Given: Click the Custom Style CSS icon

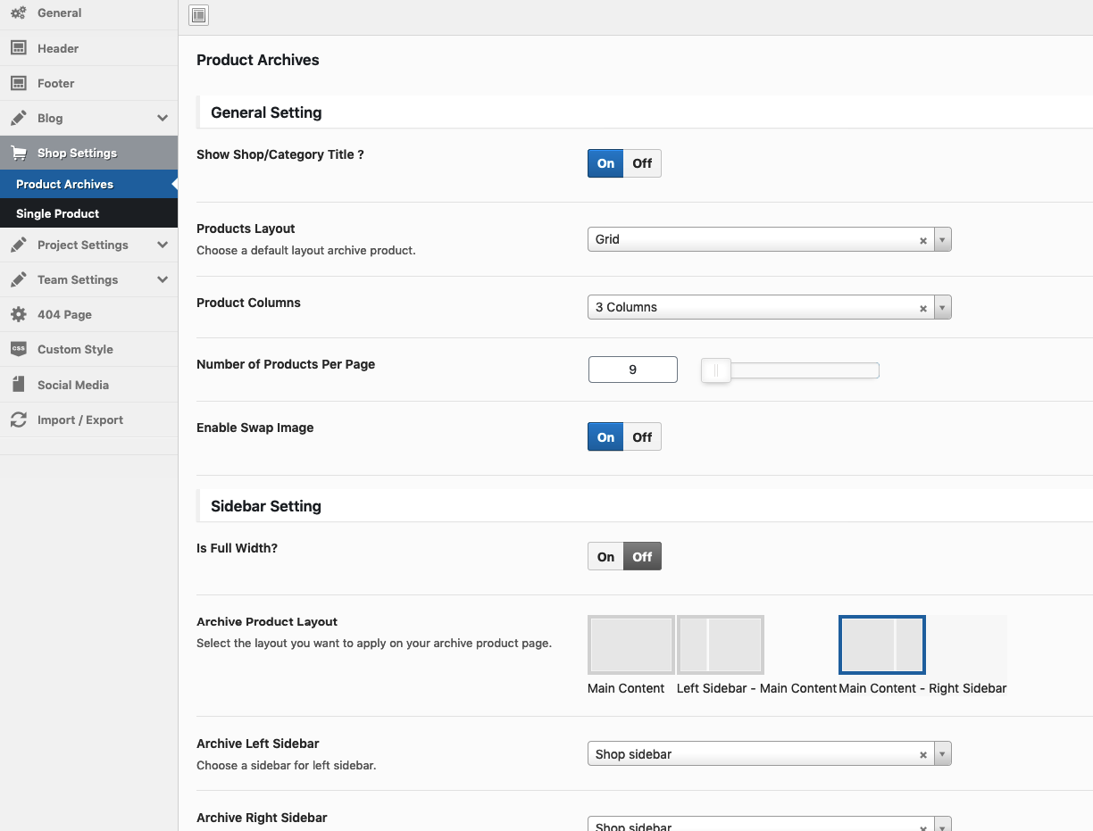Looking at the screenshot, I should pos(18,349).
